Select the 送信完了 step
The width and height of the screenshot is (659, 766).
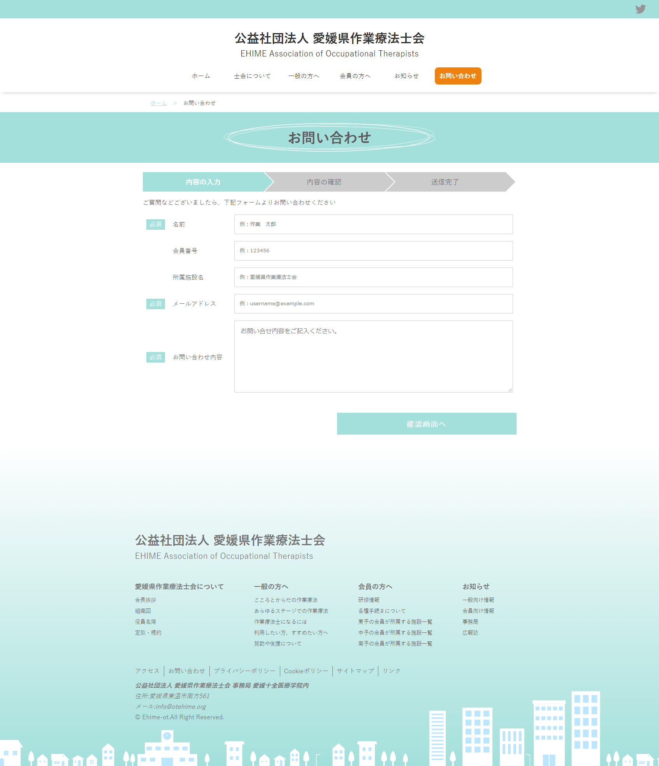tap(445, 182)
